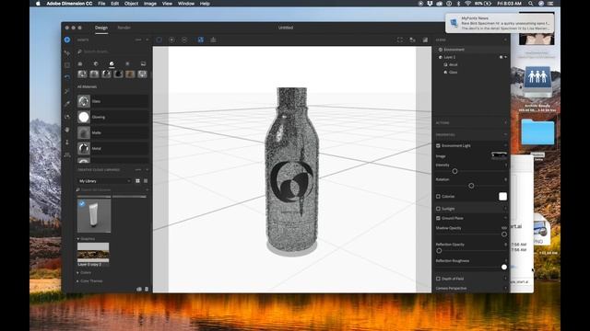Click the frame all camera icon
Screen dimensions: 590x331
[399, 40]
